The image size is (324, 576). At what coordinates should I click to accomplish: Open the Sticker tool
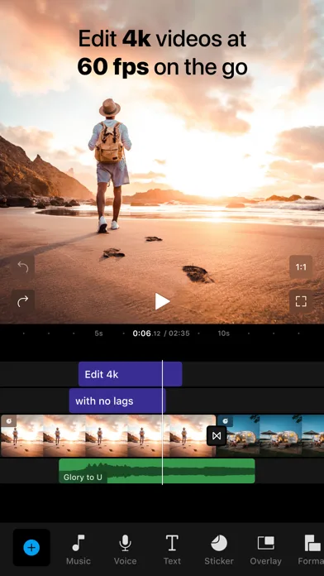(x=219, y=550)
